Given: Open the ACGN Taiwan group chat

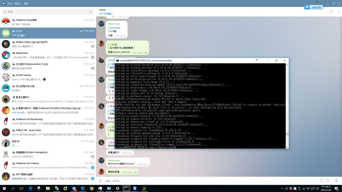Looking at the screenshot, I should [48, 77].
